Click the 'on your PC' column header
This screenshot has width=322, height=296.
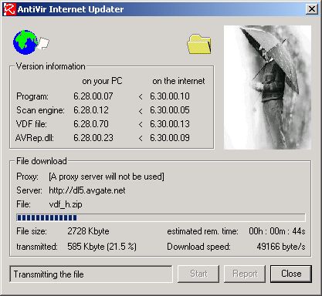[102, 81]
